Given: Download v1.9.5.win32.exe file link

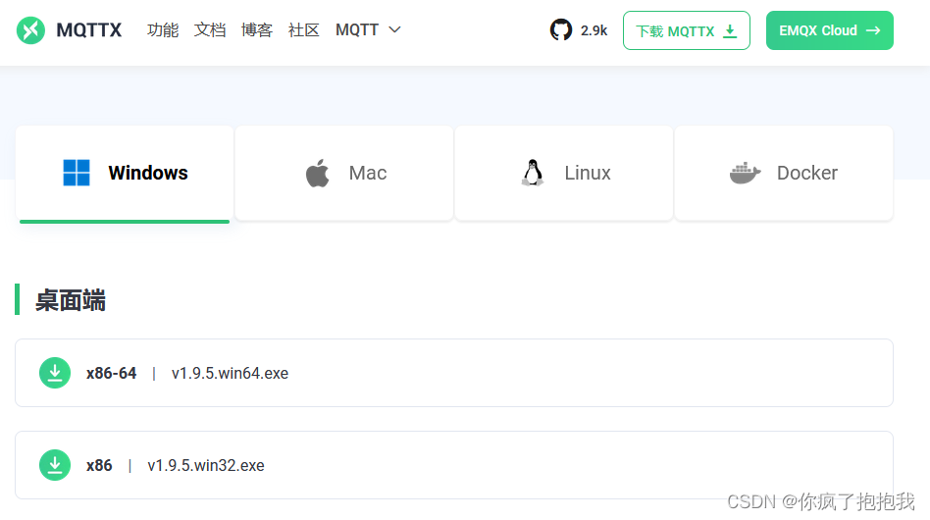Looking at the screenshot, I should pos(206,465).
